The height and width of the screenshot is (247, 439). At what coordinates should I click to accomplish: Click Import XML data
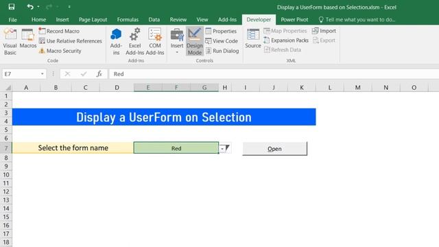pos(324,31)
